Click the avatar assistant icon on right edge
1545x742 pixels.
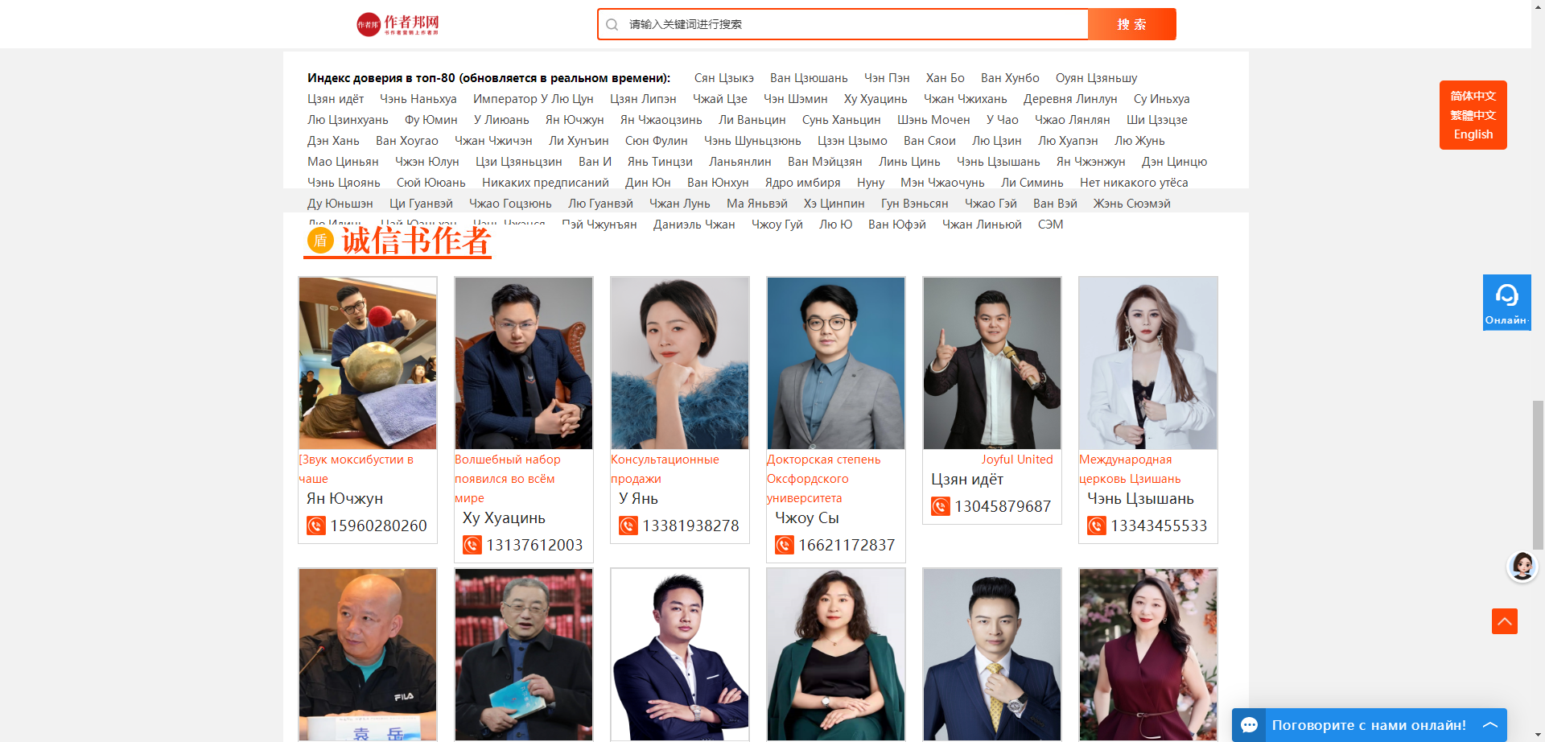[x=1522, y=567]
